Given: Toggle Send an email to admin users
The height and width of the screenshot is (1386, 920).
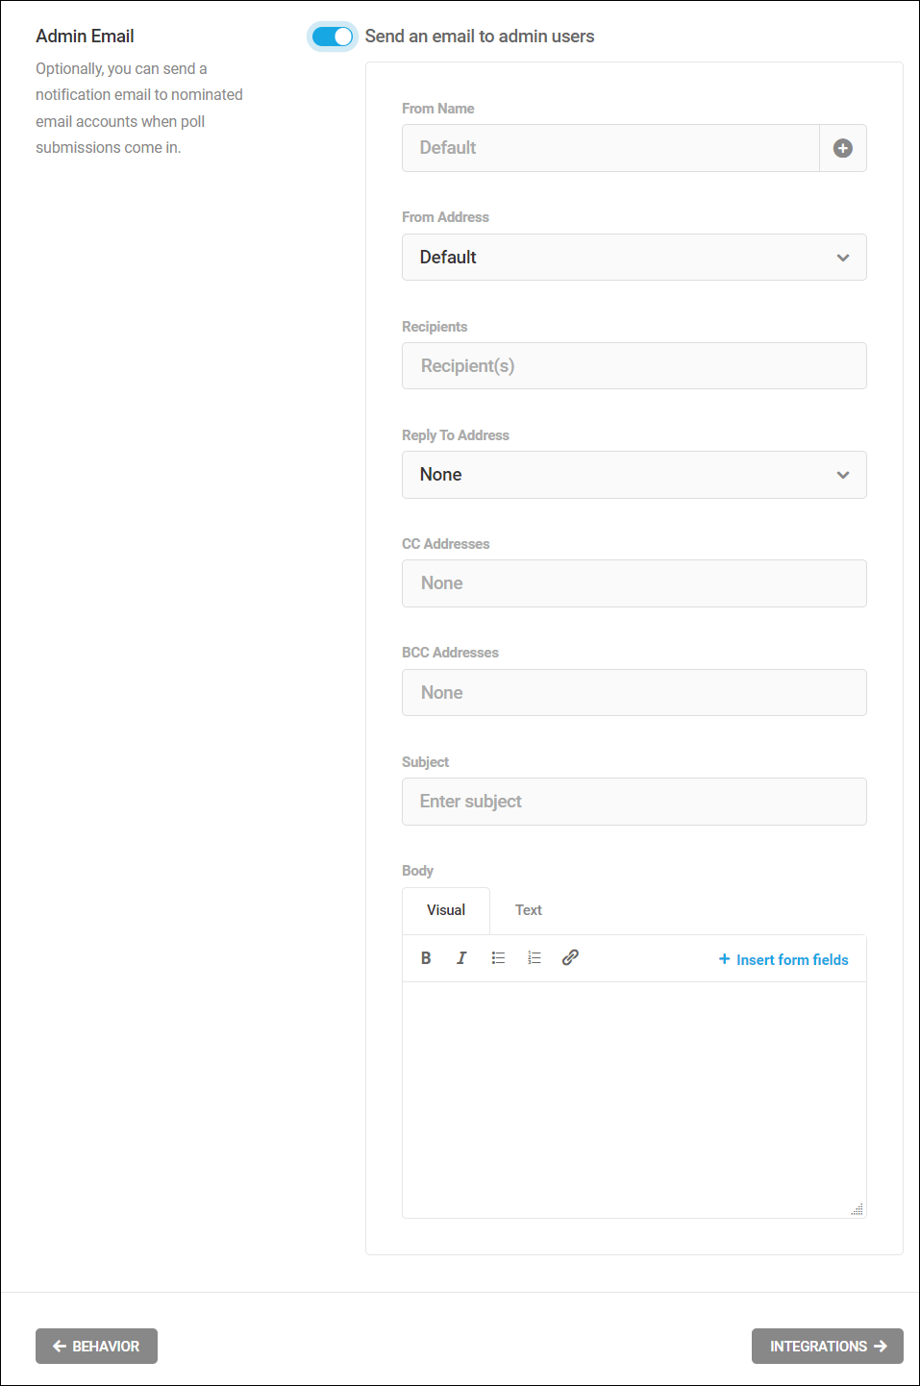Looking at the screenshot, I should click(x=333, y=37).
